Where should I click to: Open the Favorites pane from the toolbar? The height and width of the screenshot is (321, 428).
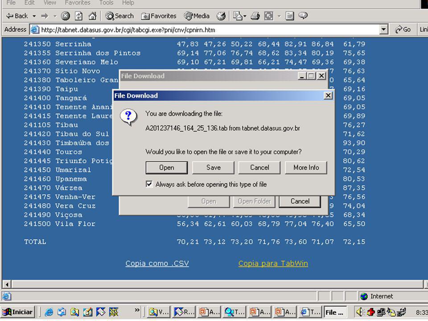coord(159,16)
